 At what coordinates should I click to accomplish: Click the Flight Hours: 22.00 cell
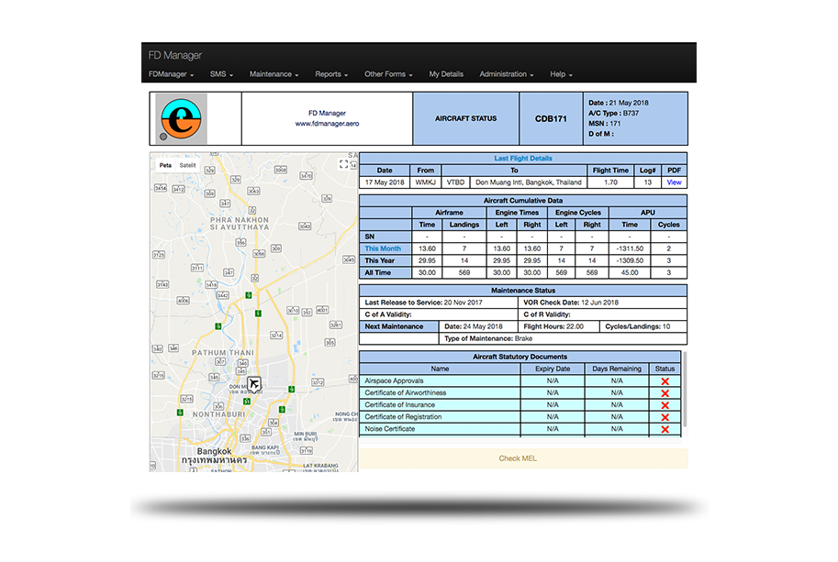(558, 326)
